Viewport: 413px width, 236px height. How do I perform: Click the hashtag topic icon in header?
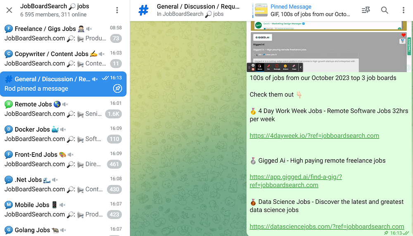144,10
